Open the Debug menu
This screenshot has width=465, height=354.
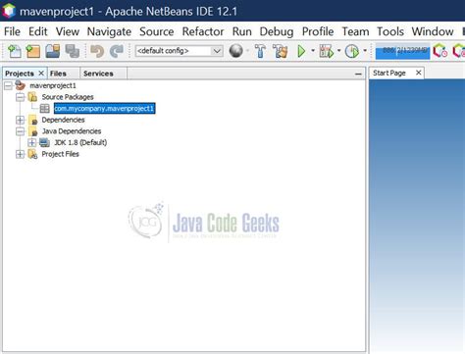(277, 31)
